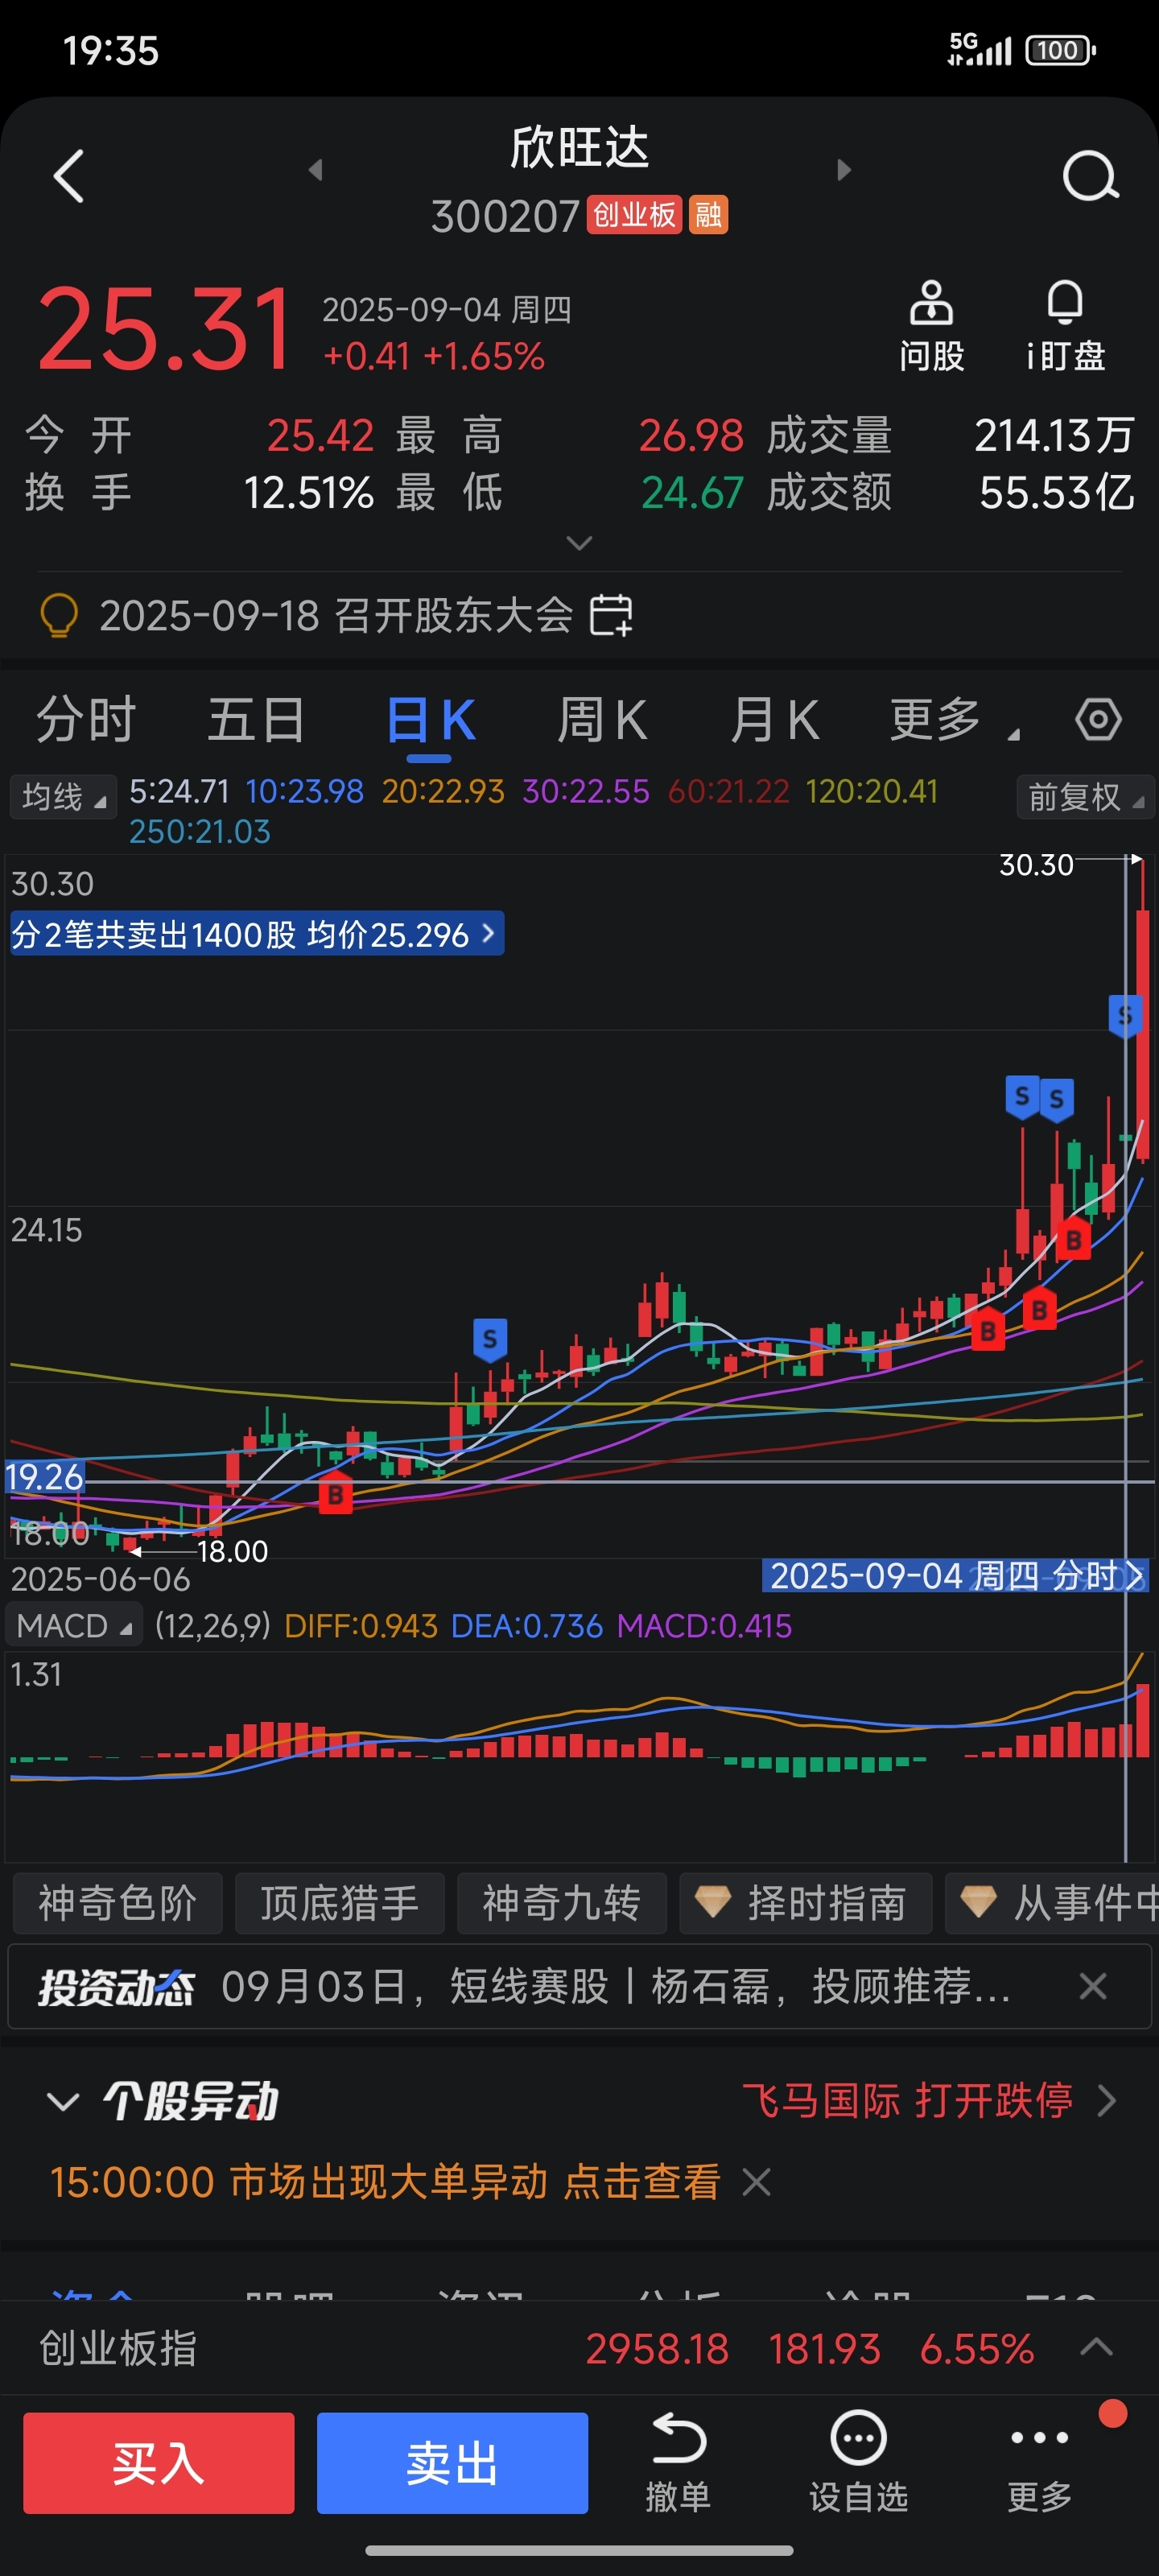Tap the 250:21.03 moving average label

(200, 831)
